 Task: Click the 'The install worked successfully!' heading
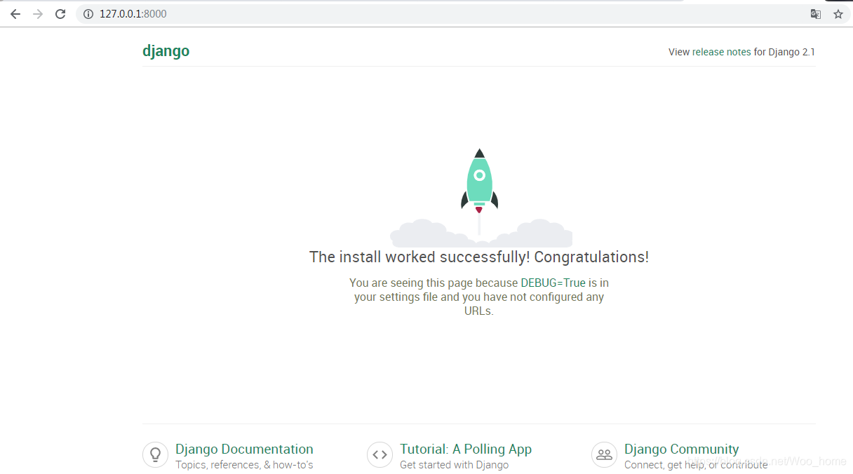(x=479, y=257)
